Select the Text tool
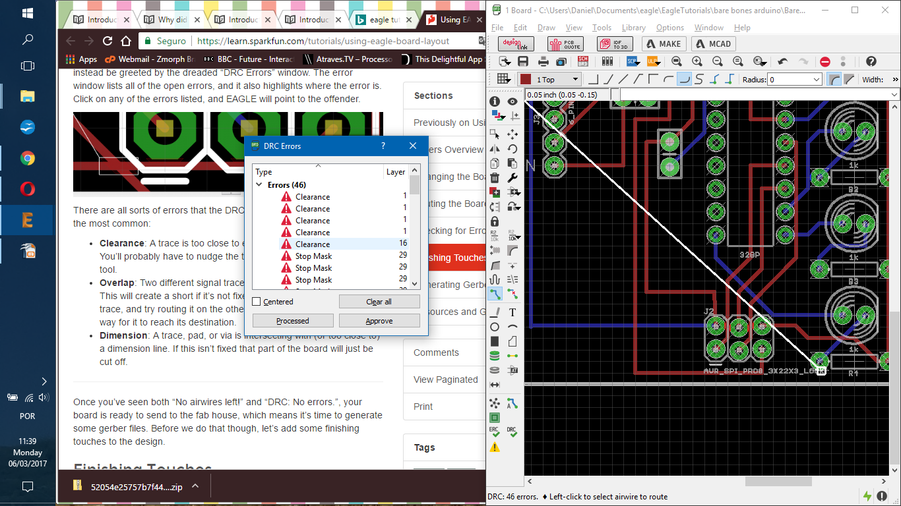Image resolution: width=901 pixels, height=506 pixels. click(x=513, y=312)
